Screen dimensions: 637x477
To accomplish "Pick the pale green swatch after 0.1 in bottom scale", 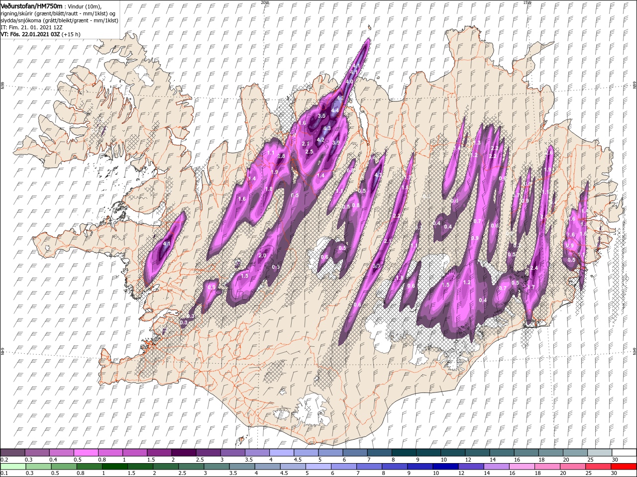I will coord(12,467).
